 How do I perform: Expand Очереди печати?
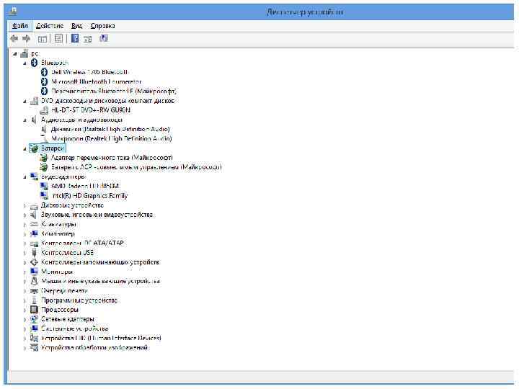(25, 292)
